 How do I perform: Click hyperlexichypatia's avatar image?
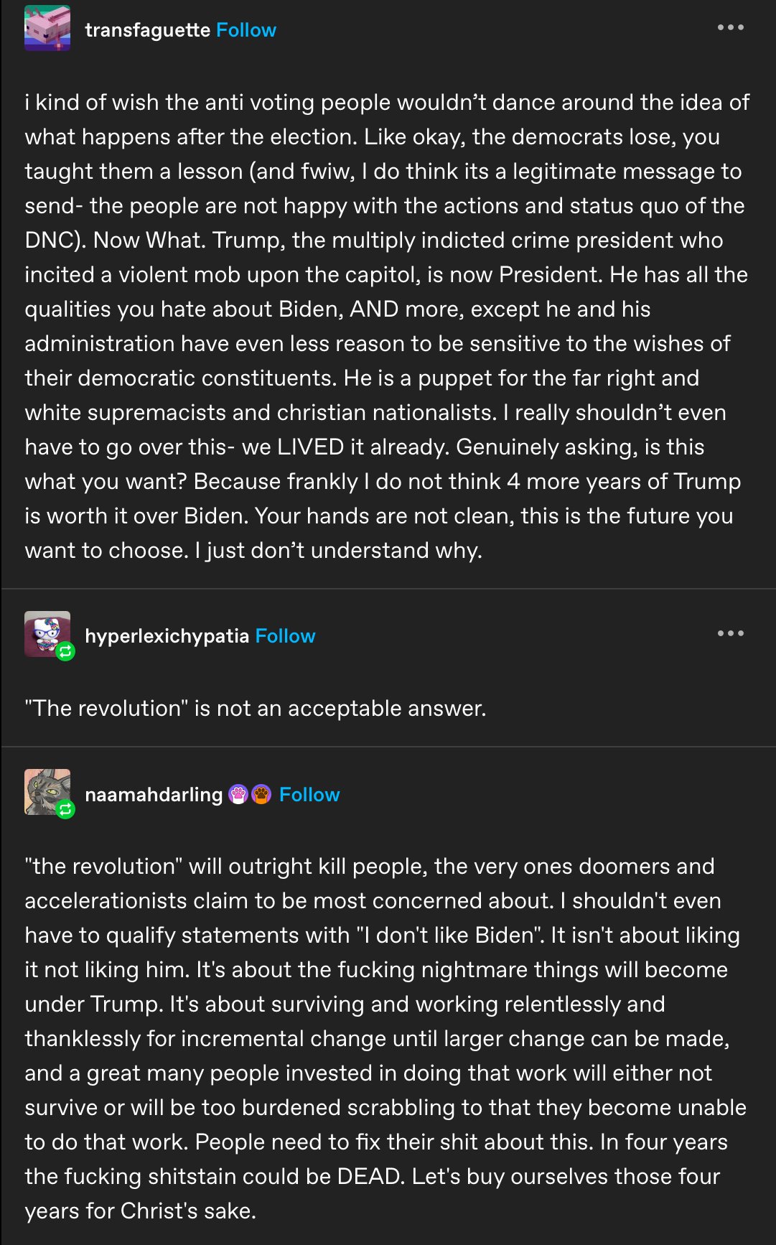coord(45,631)
